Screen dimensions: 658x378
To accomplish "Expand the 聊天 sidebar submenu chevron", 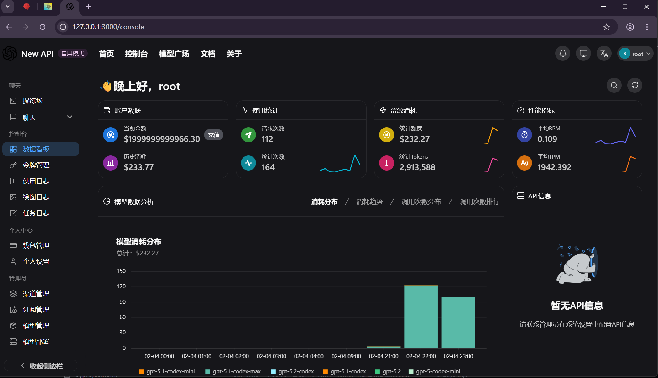I will pos(70,117).
